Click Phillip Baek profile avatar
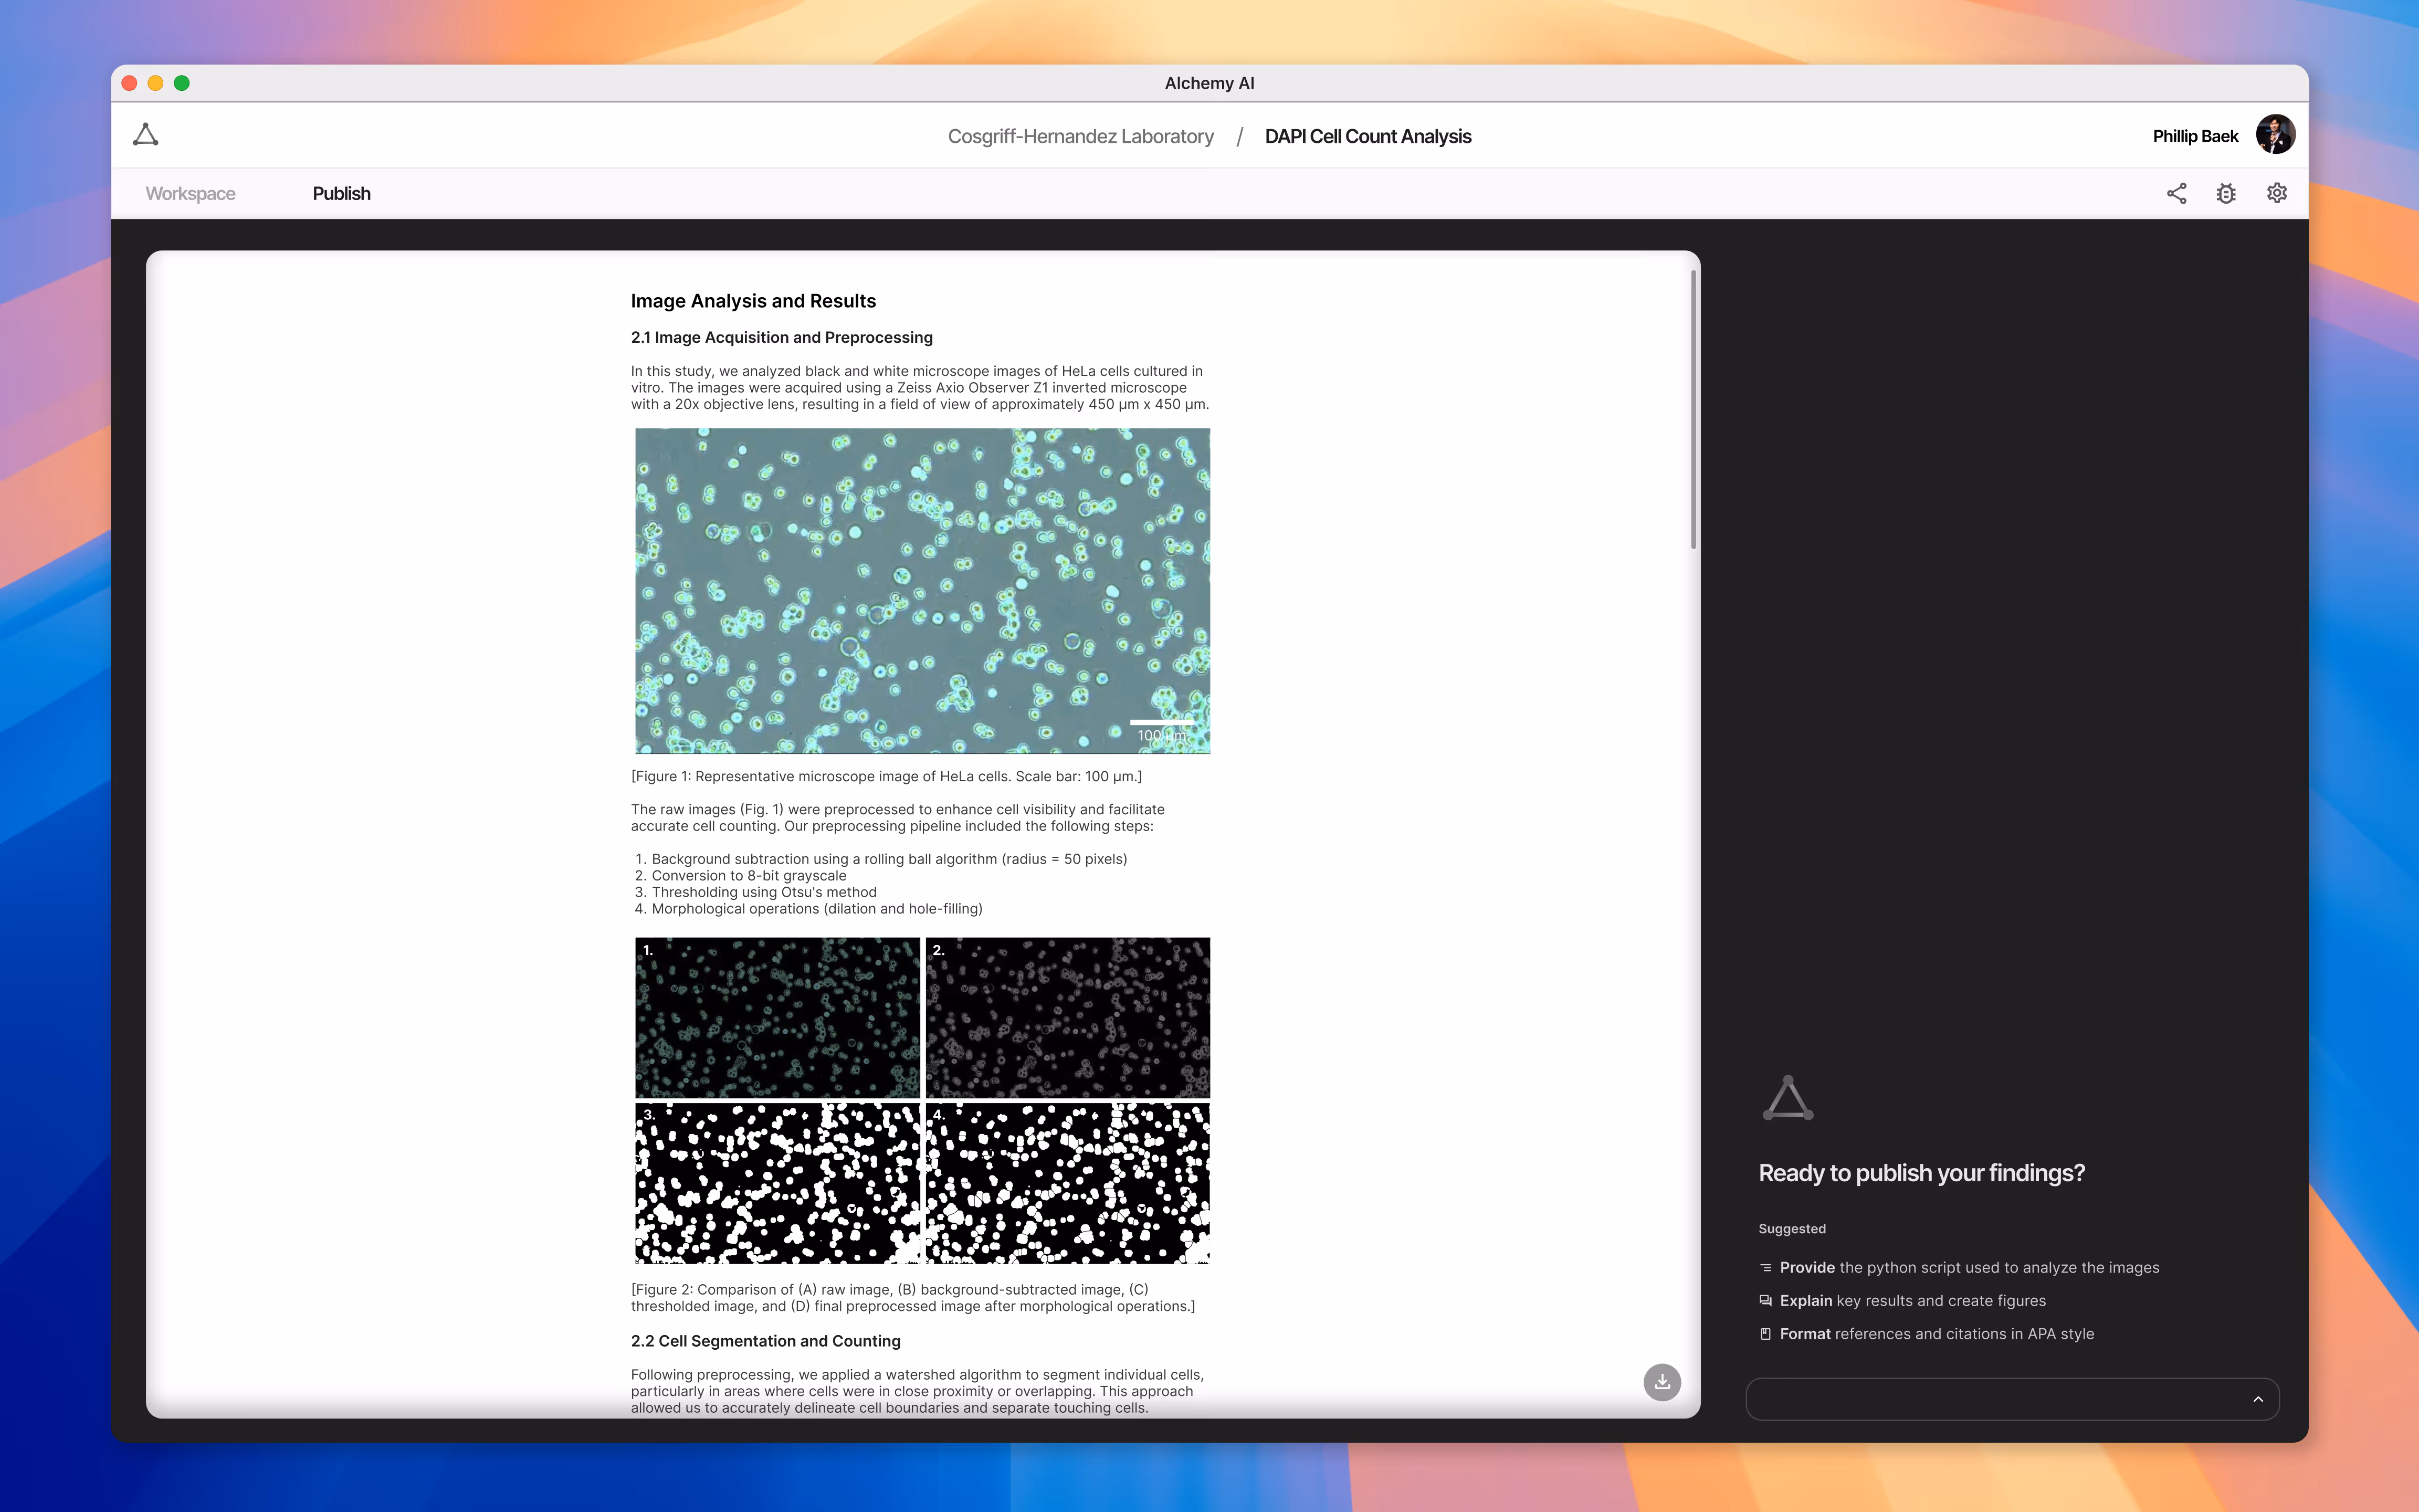The image size is (2419, 1512). pos(2275,135)
